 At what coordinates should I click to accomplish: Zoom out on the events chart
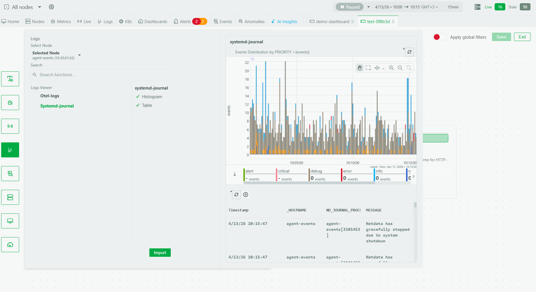pos(400,68)
